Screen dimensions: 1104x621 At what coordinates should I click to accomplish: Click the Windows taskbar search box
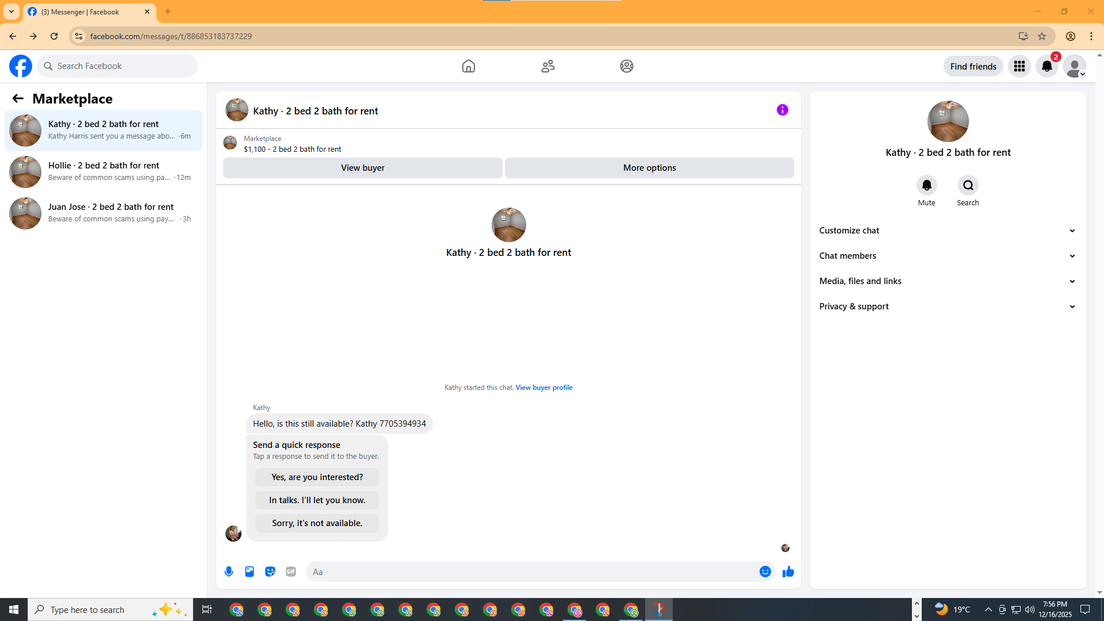click(110, 609)
